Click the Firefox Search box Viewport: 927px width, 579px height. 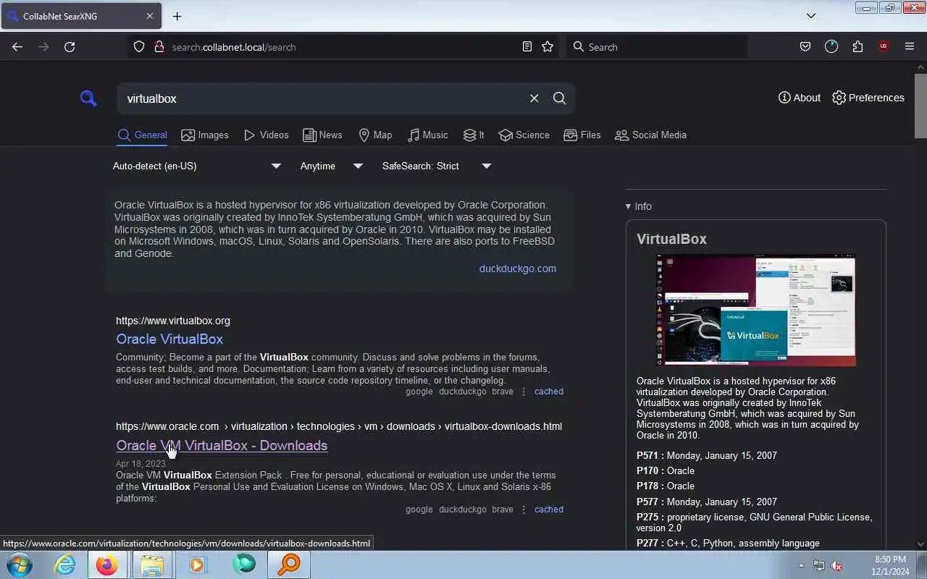point(657,46)
